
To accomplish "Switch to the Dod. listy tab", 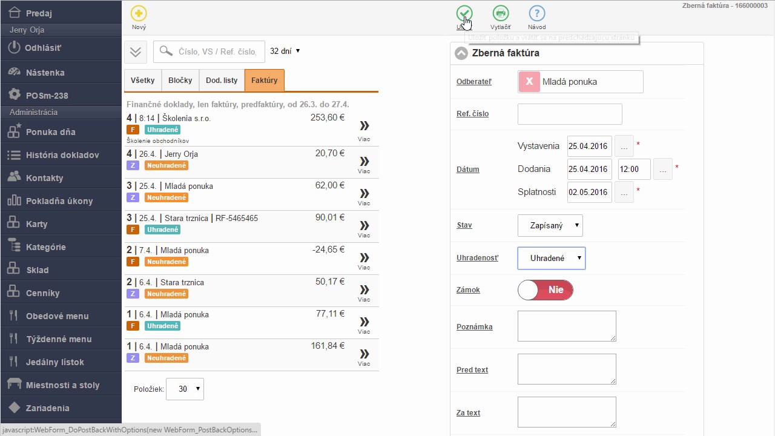I will [222, 81].
